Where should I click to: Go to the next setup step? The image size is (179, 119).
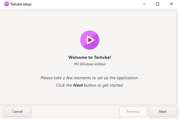[163, 112]
